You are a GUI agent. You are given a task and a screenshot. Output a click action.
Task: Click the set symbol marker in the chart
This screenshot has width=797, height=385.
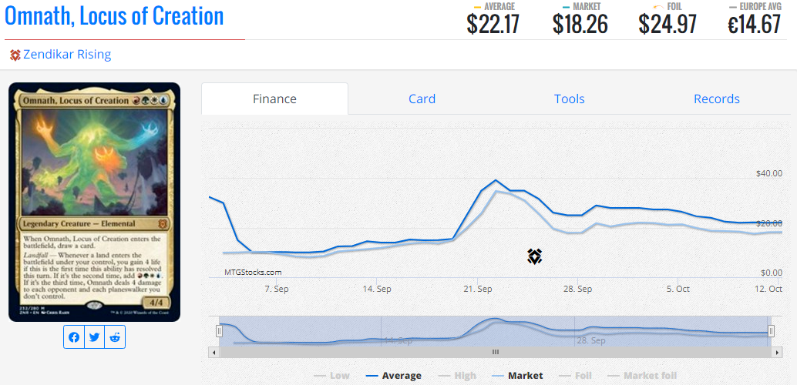[535, 256]
